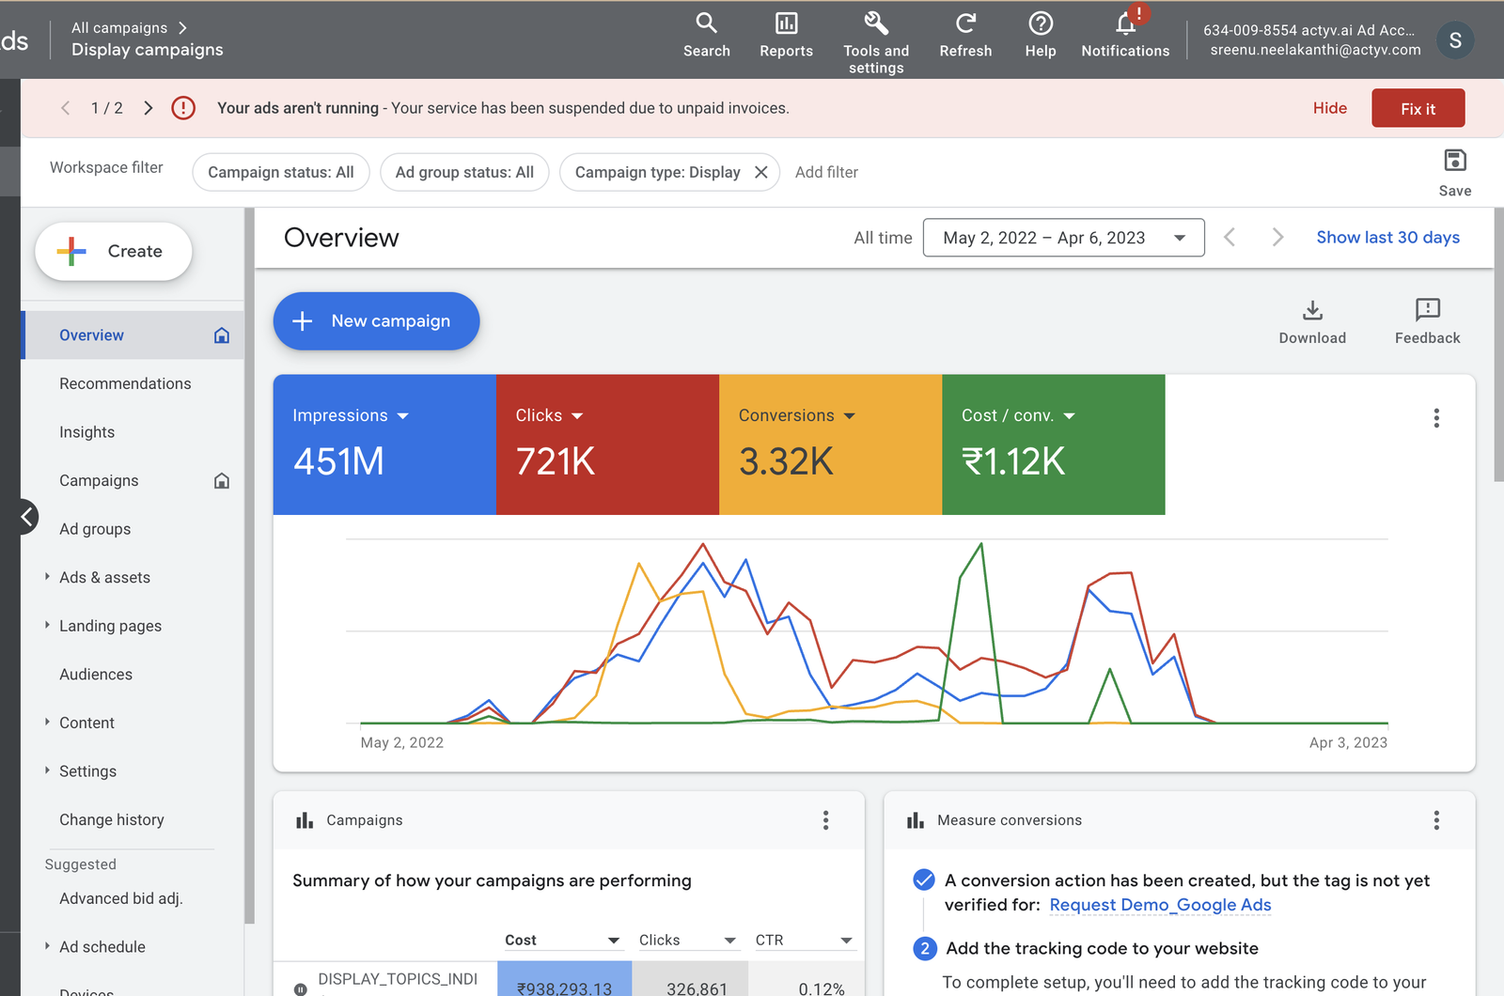Download the overview chart
Viewport: 1504px width, 996px height.
pyautogui.click(x=1312, y=321)
